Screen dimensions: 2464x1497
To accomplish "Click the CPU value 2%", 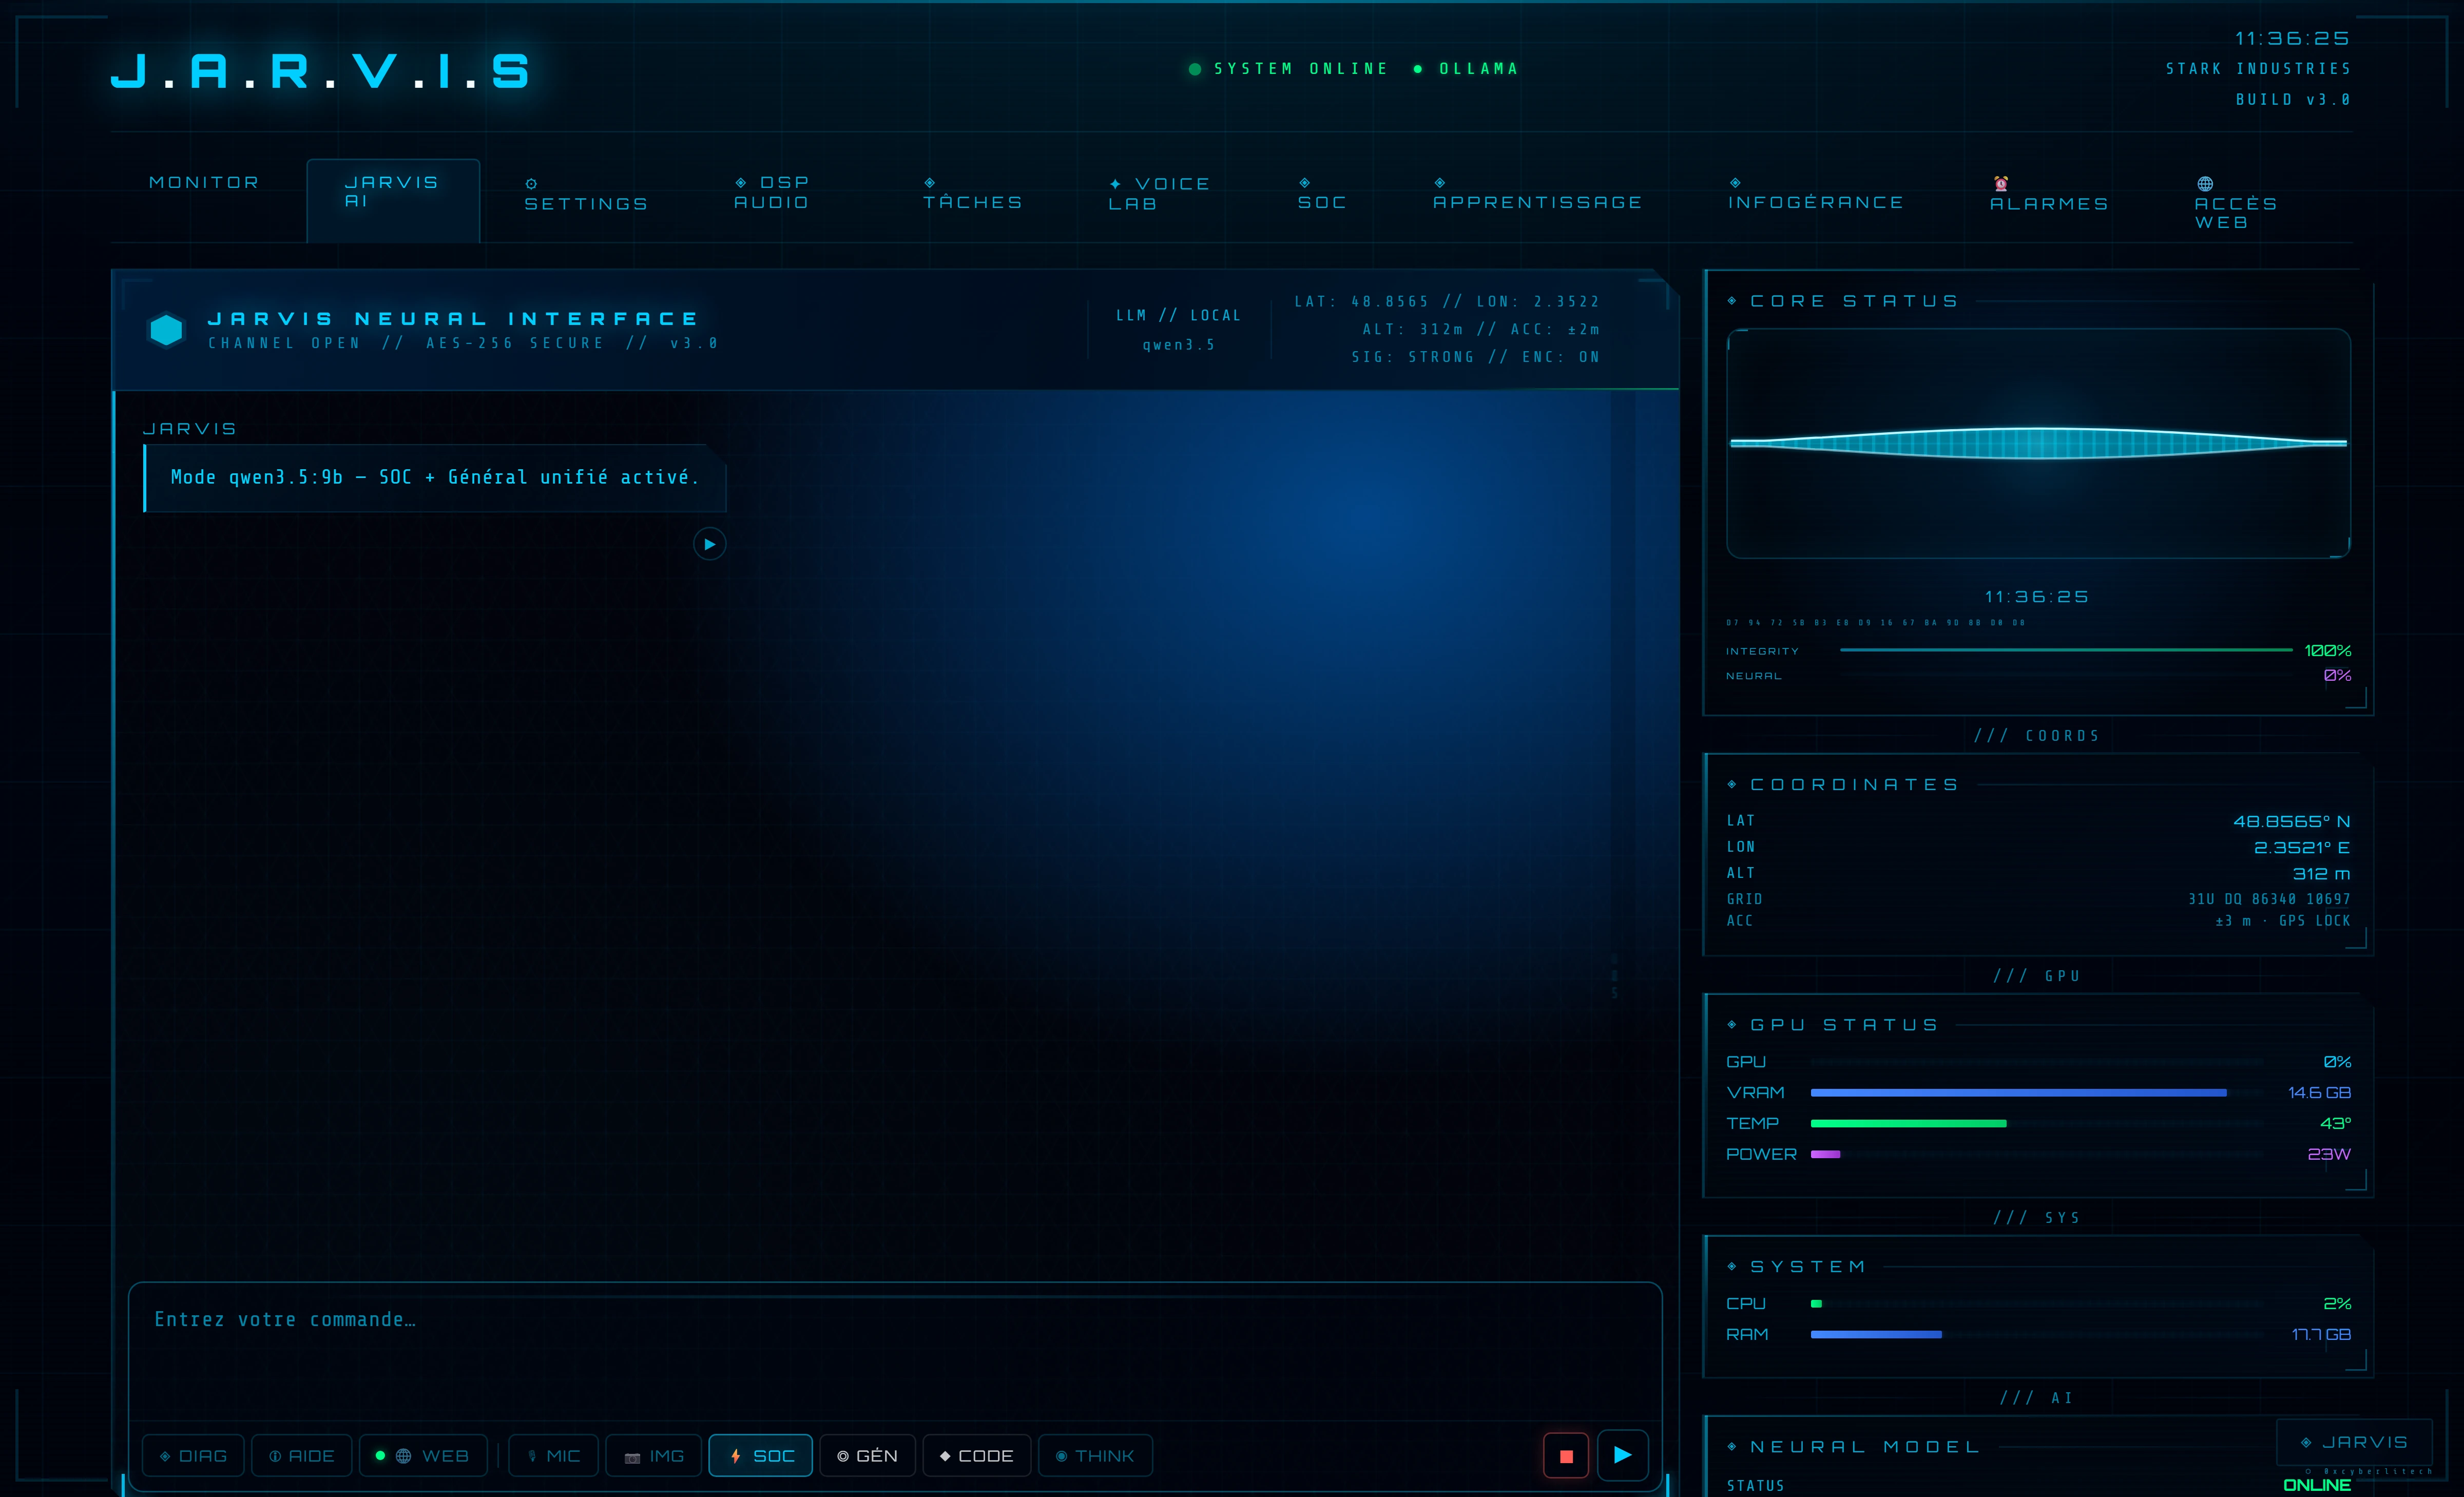I will click(2337, 1303).
